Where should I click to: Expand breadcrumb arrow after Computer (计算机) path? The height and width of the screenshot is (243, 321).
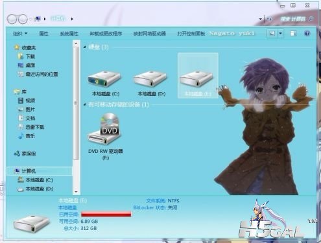point(72,19)
